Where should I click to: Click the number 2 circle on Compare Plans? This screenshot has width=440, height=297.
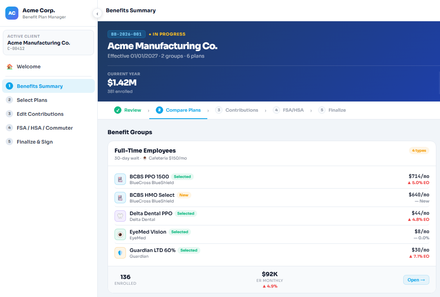pyautogui.click(x=159, y=110)
